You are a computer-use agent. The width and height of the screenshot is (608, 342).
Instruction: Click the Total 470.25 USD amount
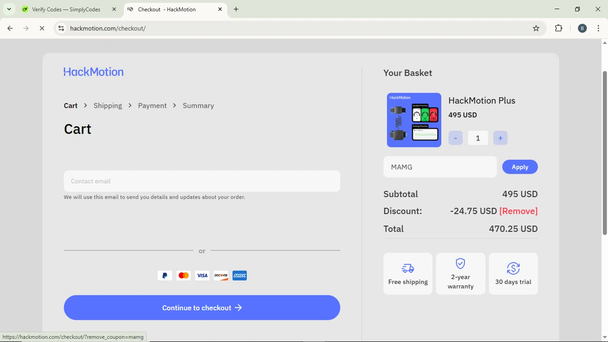click(x=513, y=229)
